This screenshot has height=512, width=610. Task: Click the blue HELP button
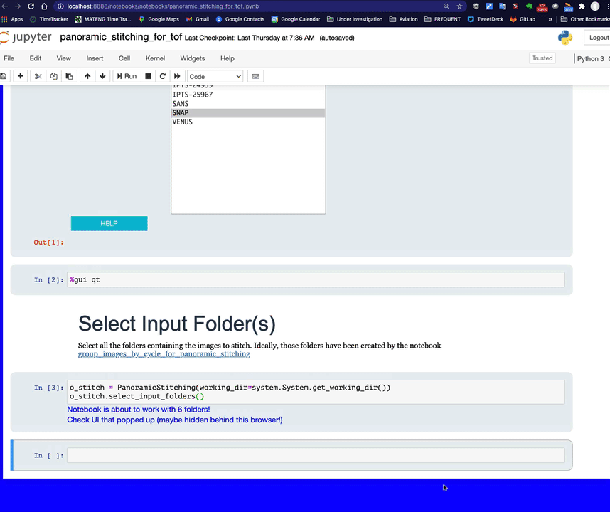coord(109,223)
